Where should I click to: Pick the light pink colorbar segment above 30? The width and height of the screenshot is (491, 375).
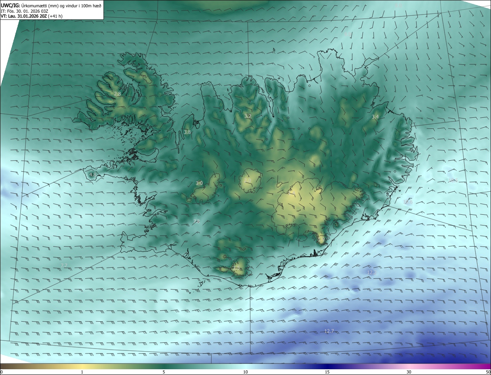point(409,366)
